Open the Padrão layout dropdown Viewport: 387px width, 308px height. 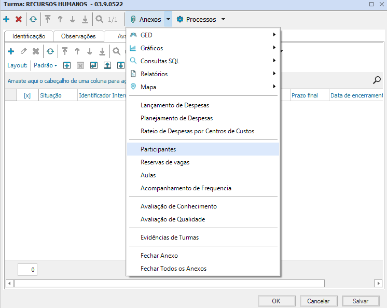tap(46, 66)
